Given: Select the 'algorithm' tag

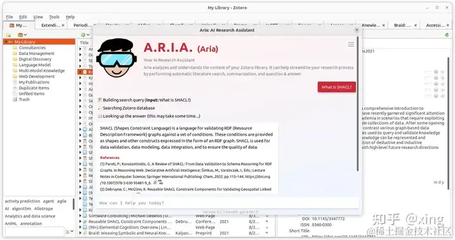Looking at the screenshot, I should point(21,208).
